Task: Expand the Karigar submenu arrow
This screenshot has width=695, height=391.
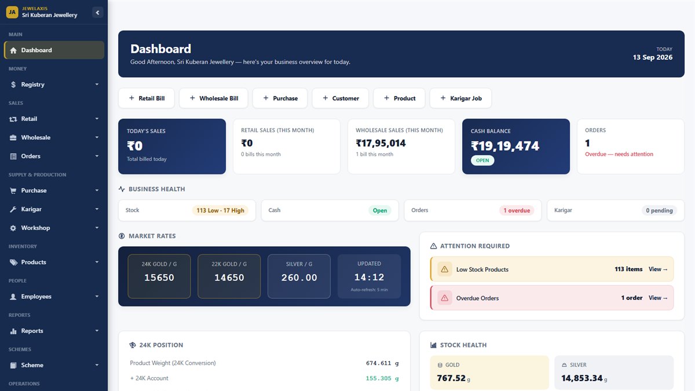Action: point(97,209)
